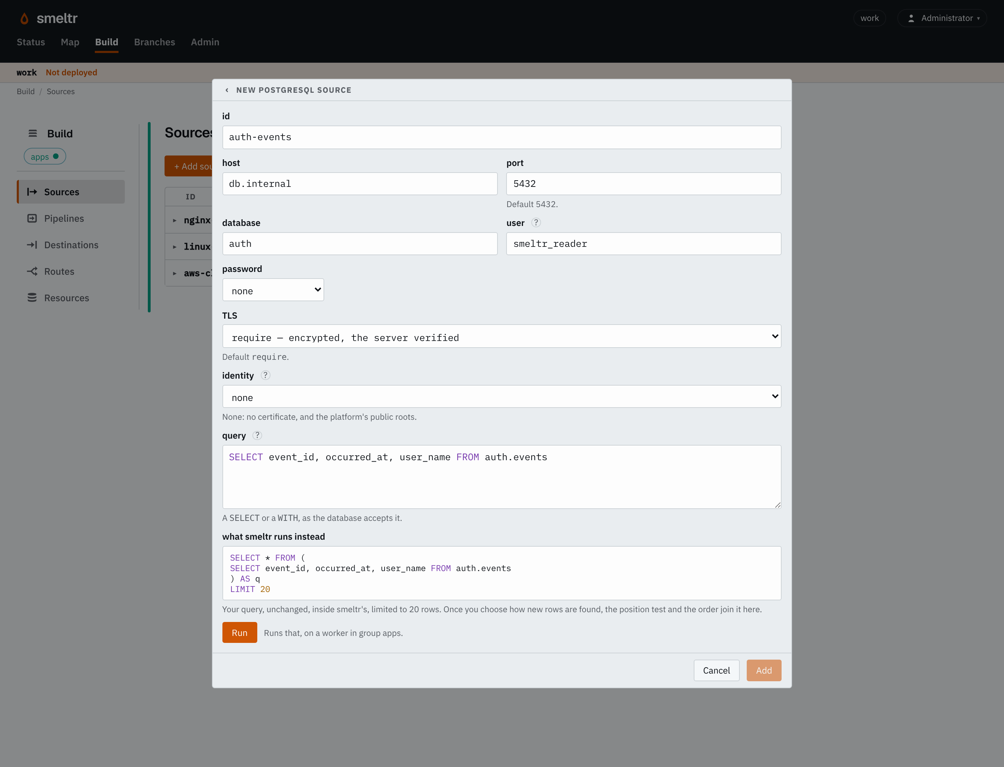
Task: Click the Administrator user avatar icon
Action: tap(911, 18)
